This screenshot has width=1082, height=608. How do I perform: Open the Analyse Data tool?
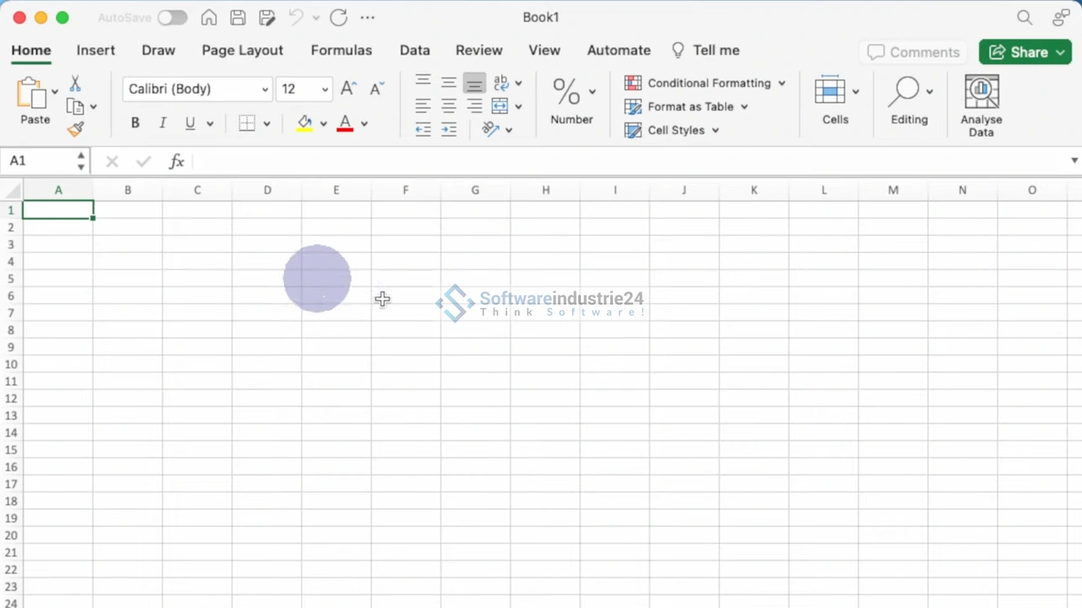[981, 106]
